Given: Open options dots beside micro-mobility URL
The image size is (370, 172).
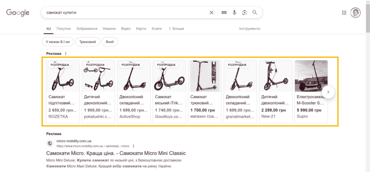Looking at the screenshot, I should click(134, 146).
